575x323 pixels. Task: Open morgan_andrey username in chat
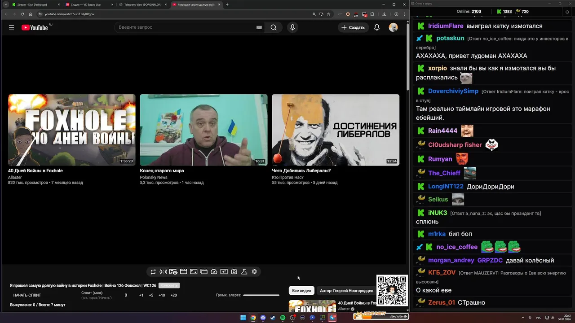[451, 260]
